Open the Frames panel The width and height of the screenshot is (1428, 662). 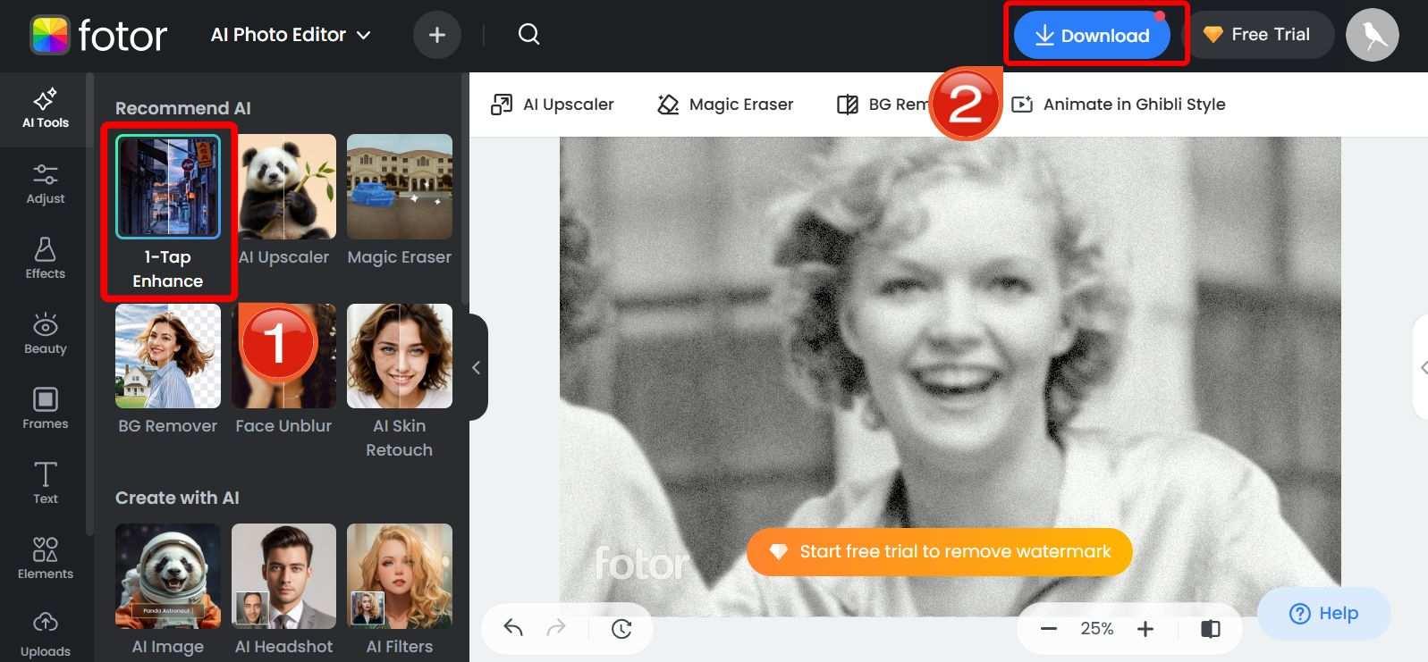click(46, 408)
